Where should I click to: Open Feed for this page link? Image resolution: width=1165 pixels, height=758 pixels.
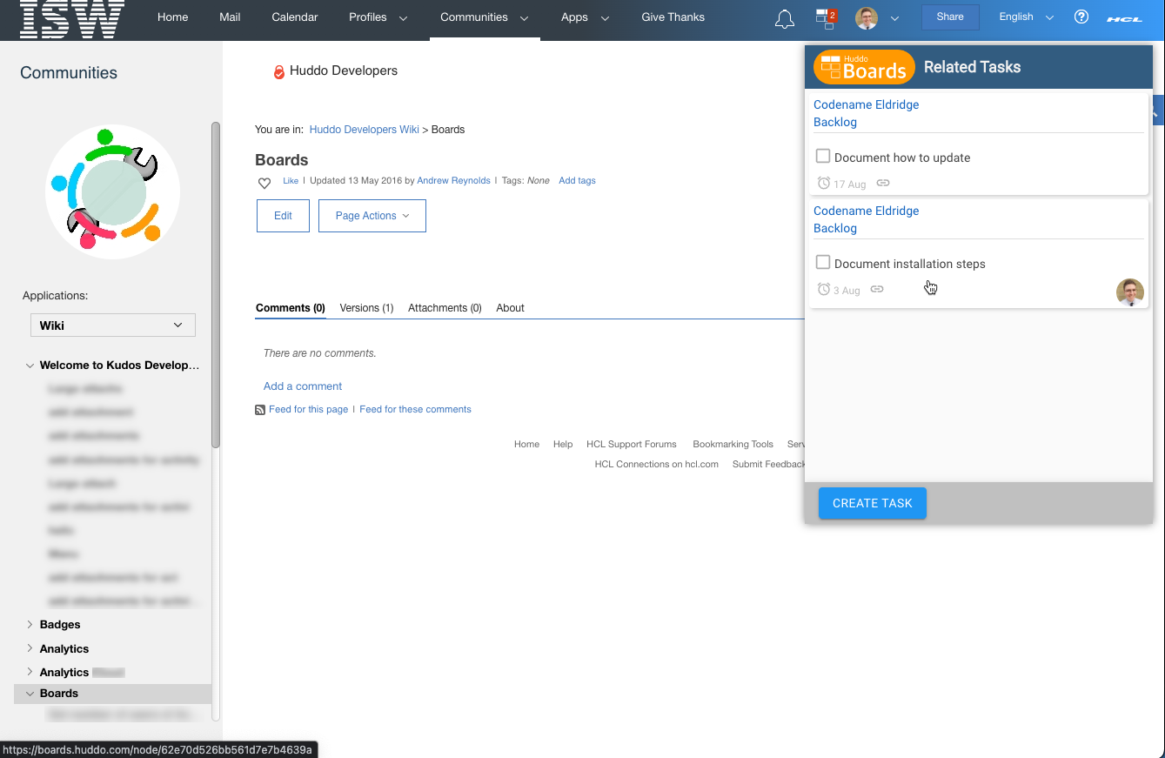[308, 410]
